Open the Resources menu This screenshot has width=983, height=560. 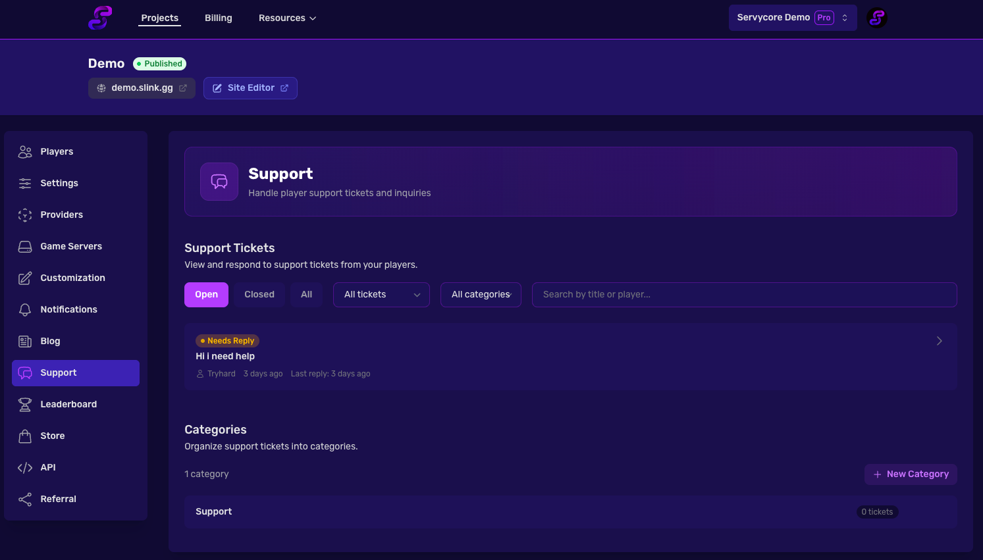click(x=287, y=18)
